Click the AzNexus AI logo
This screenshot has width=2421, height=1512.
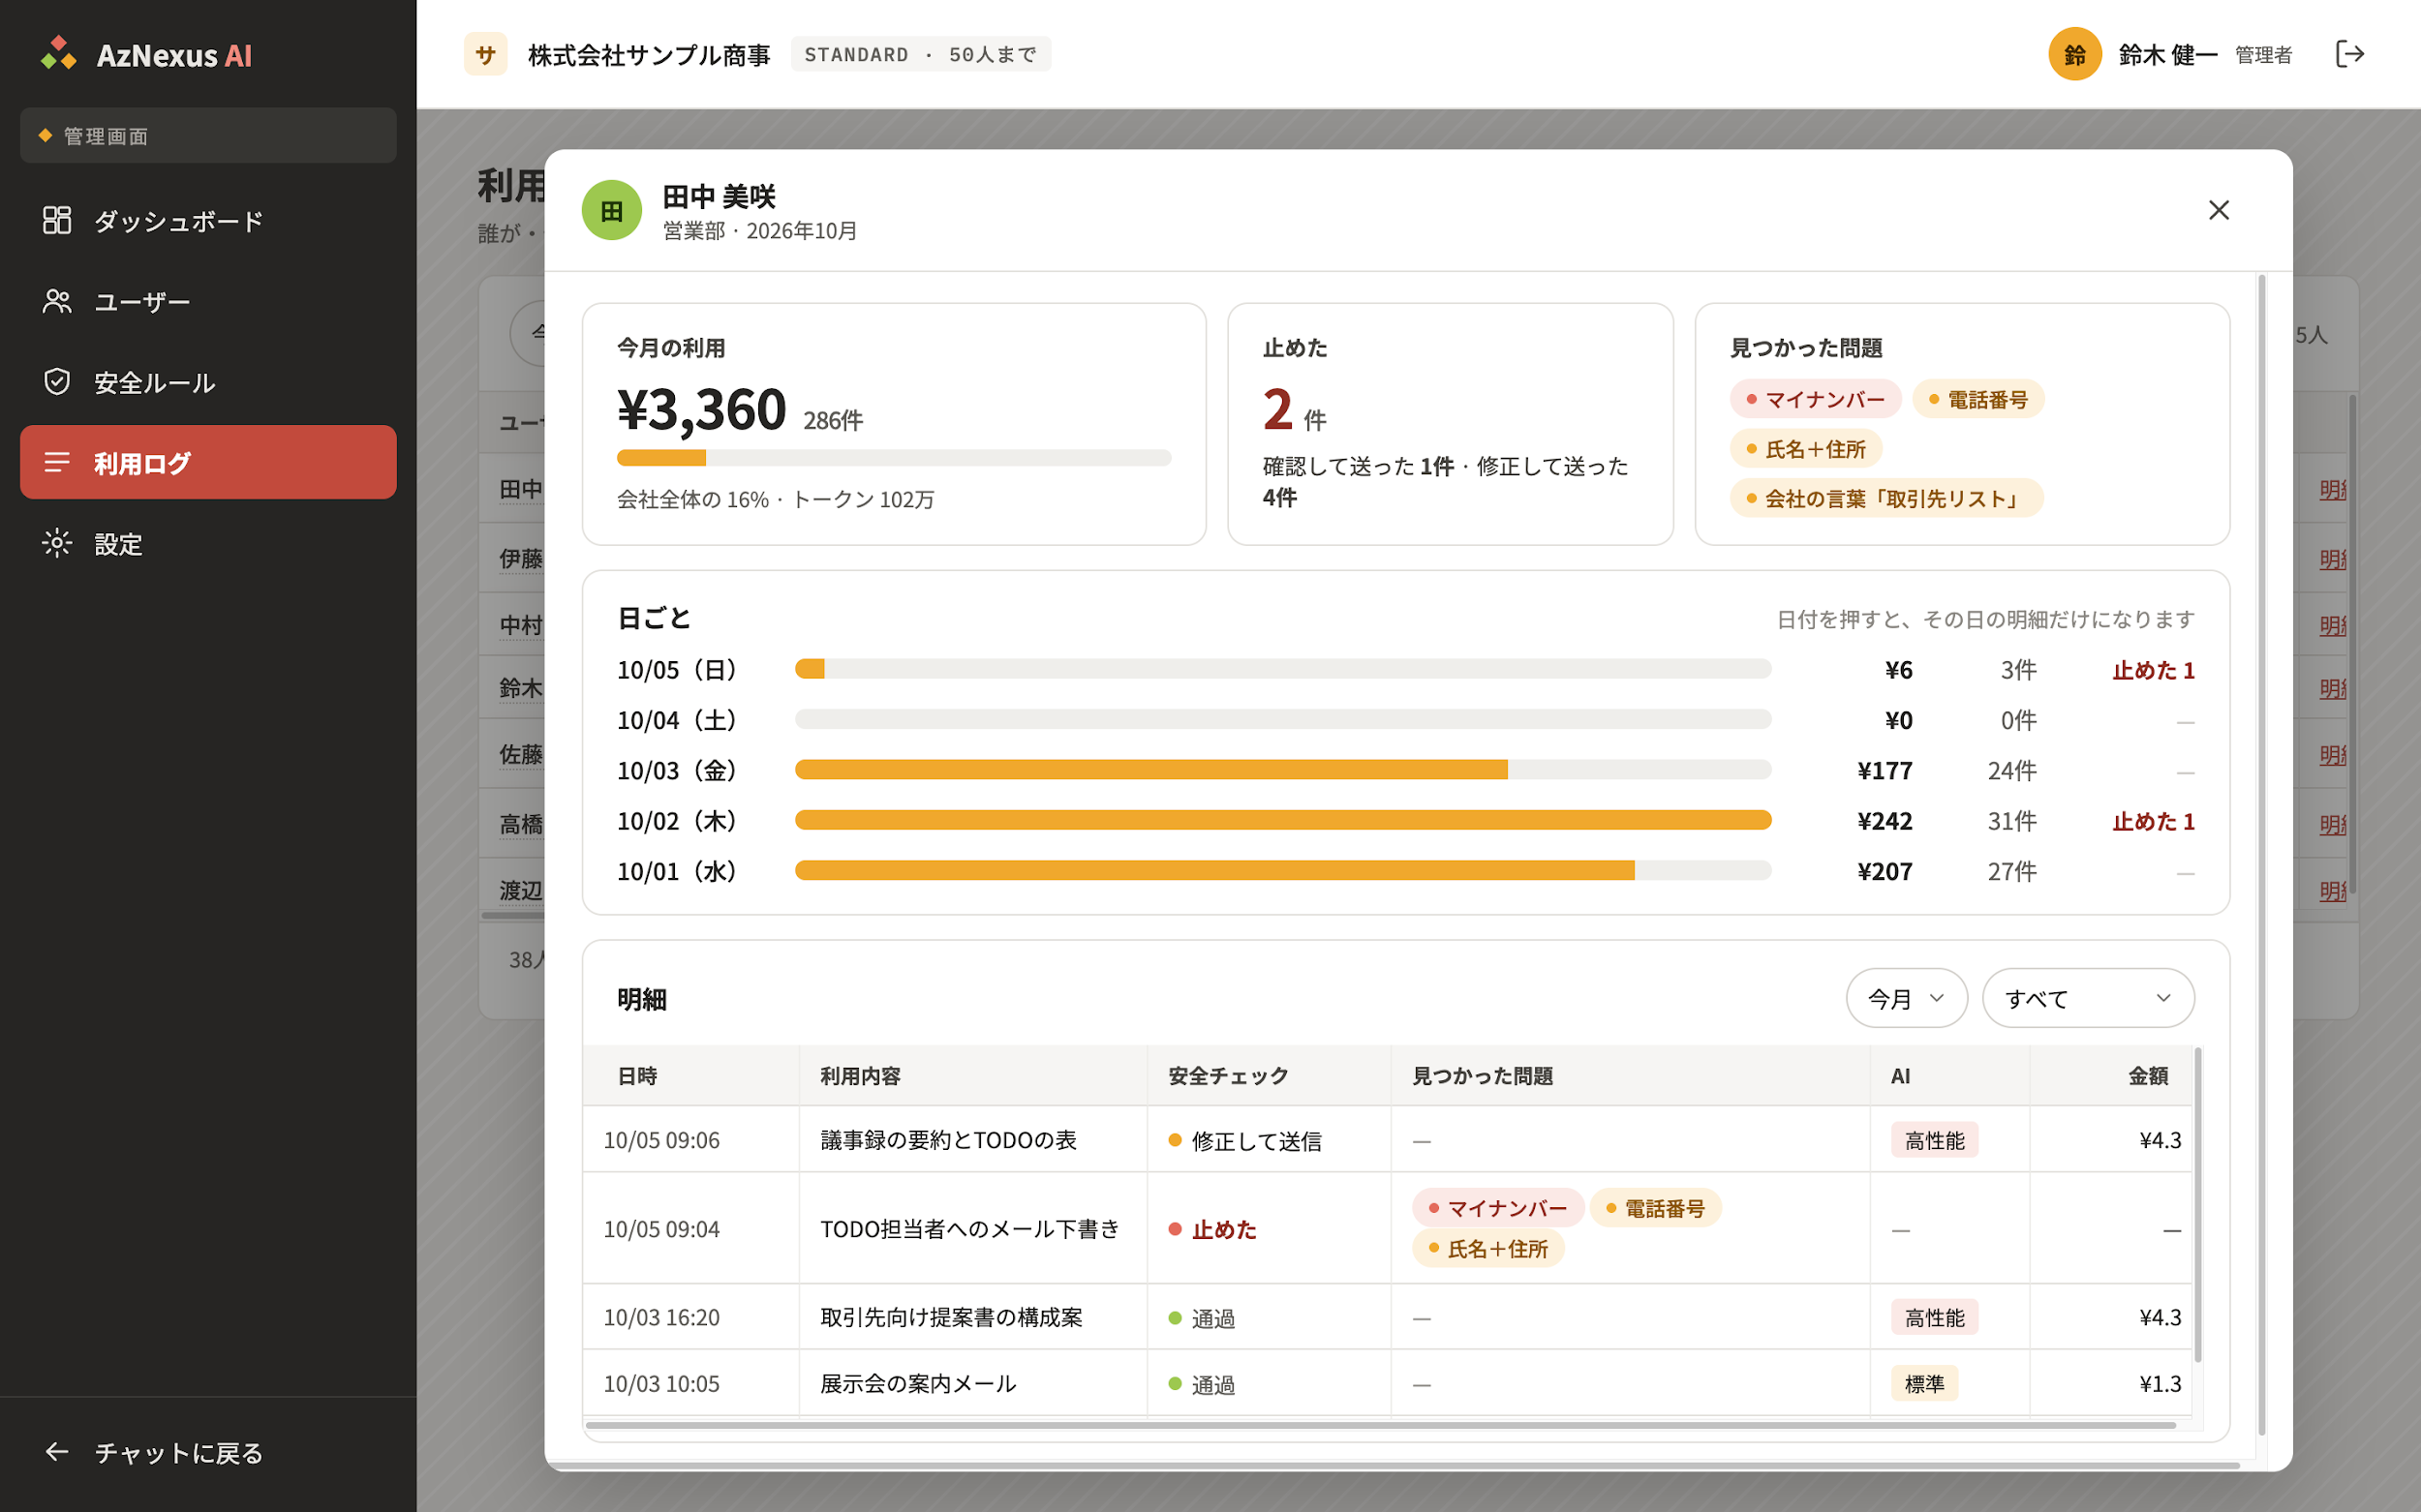pos(146,54)
